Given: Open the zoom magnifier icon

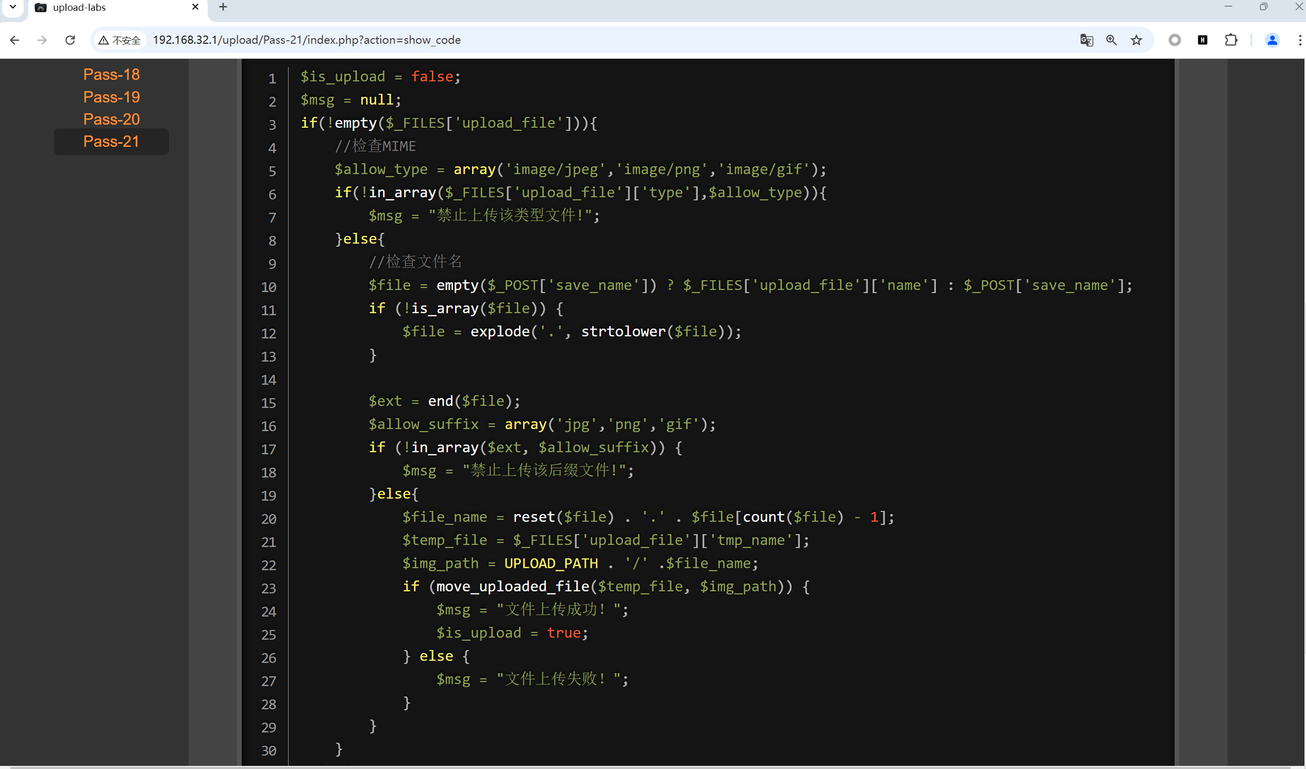Looking at the screenshot, I should [x=1111, y=40].
